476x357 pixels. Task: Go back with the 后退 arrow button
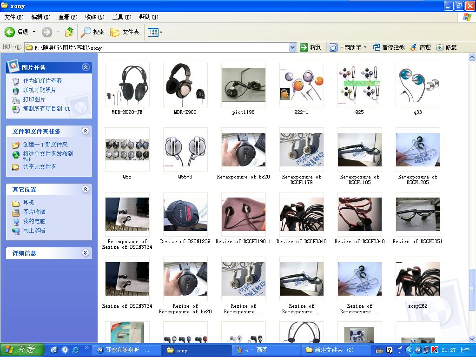(16, 32)
